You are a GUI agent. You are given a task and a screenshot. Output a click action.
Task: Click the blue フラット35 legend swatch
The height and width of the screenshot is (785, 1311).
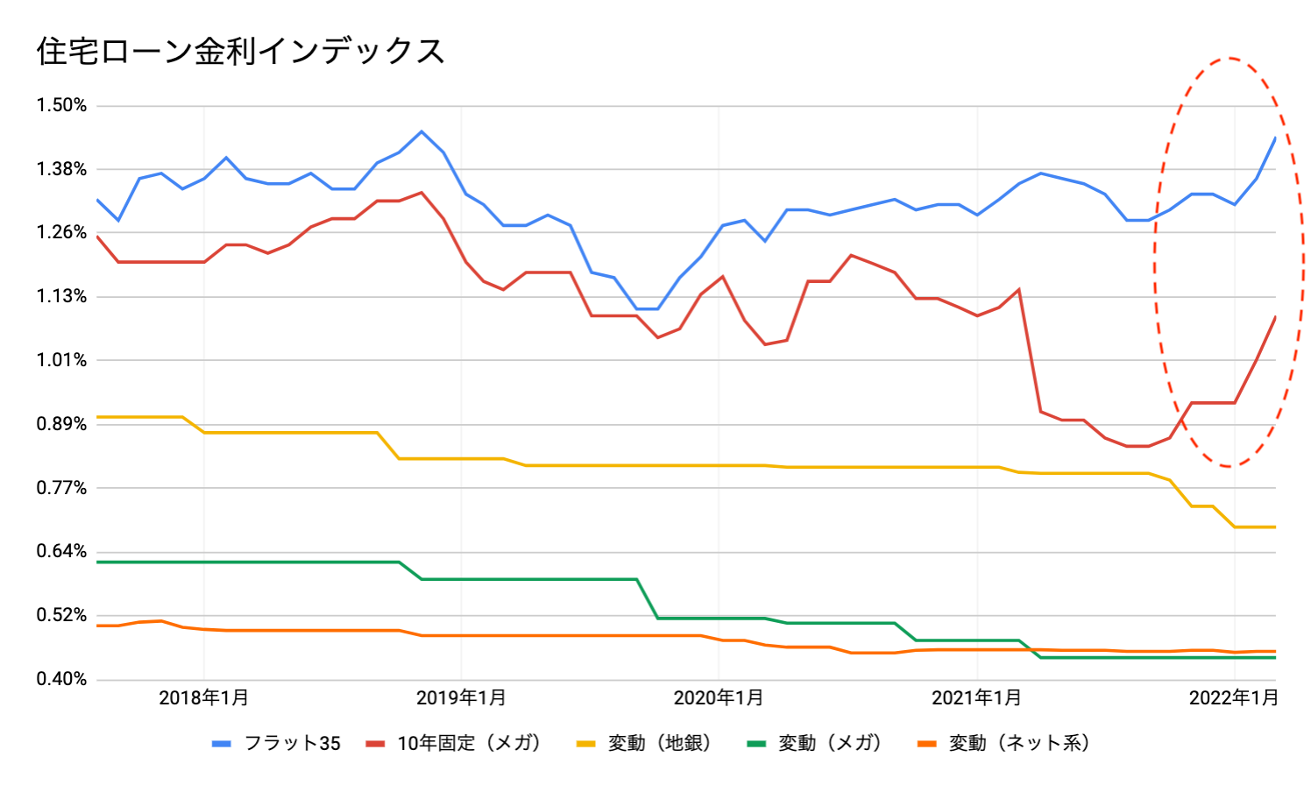(222, 744)
